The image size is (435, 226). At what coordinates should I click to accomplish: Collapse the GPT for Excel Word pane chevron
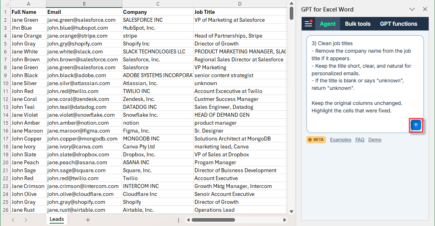[412, 9]
